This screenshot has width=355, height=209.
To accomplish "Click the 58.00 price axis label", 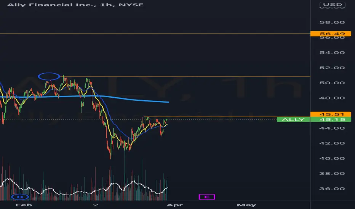I will tap(332, 22).
